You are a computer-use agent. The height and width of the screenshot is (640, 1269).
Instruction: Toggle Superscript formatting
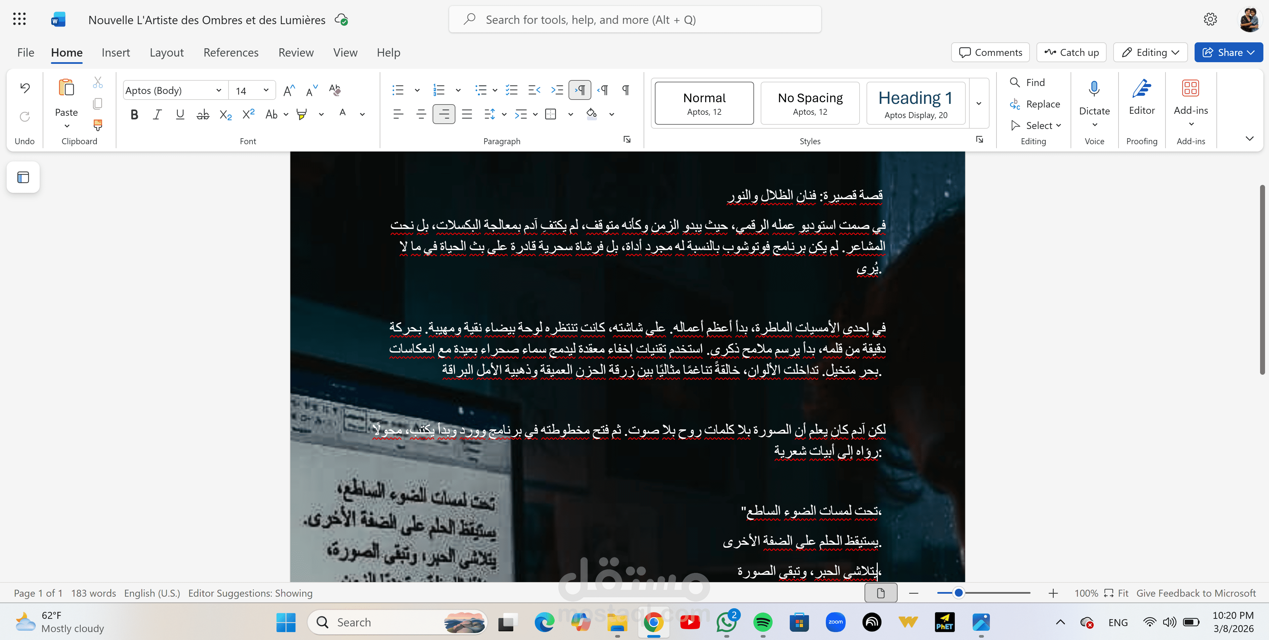(249, 115)
